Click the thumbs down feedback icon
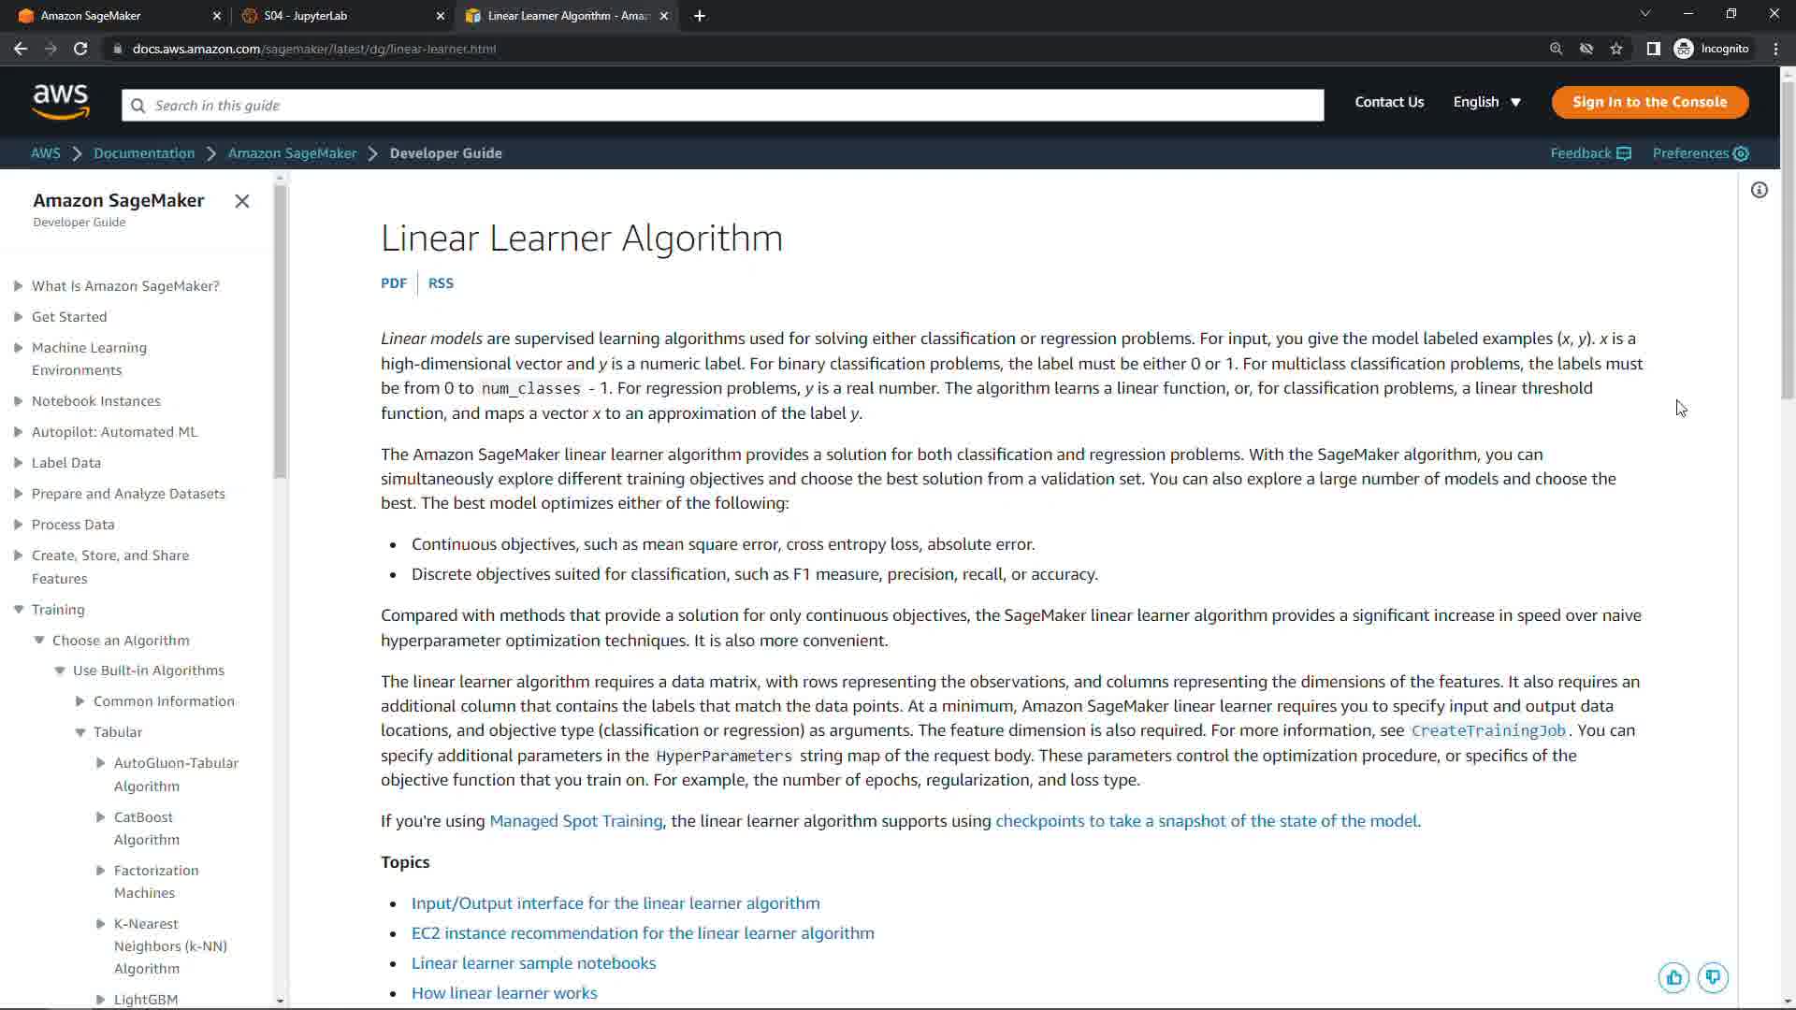The width and height of the screenshot is (1796, 1010). tap(1713, 978)
